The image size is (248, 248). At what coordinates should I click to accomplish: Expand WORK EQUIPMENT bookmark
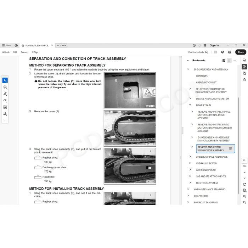pos(190,170)
